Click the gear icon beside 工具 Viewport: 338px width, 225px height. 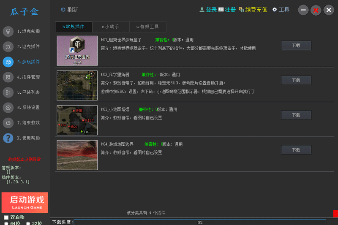coord(274,10)
